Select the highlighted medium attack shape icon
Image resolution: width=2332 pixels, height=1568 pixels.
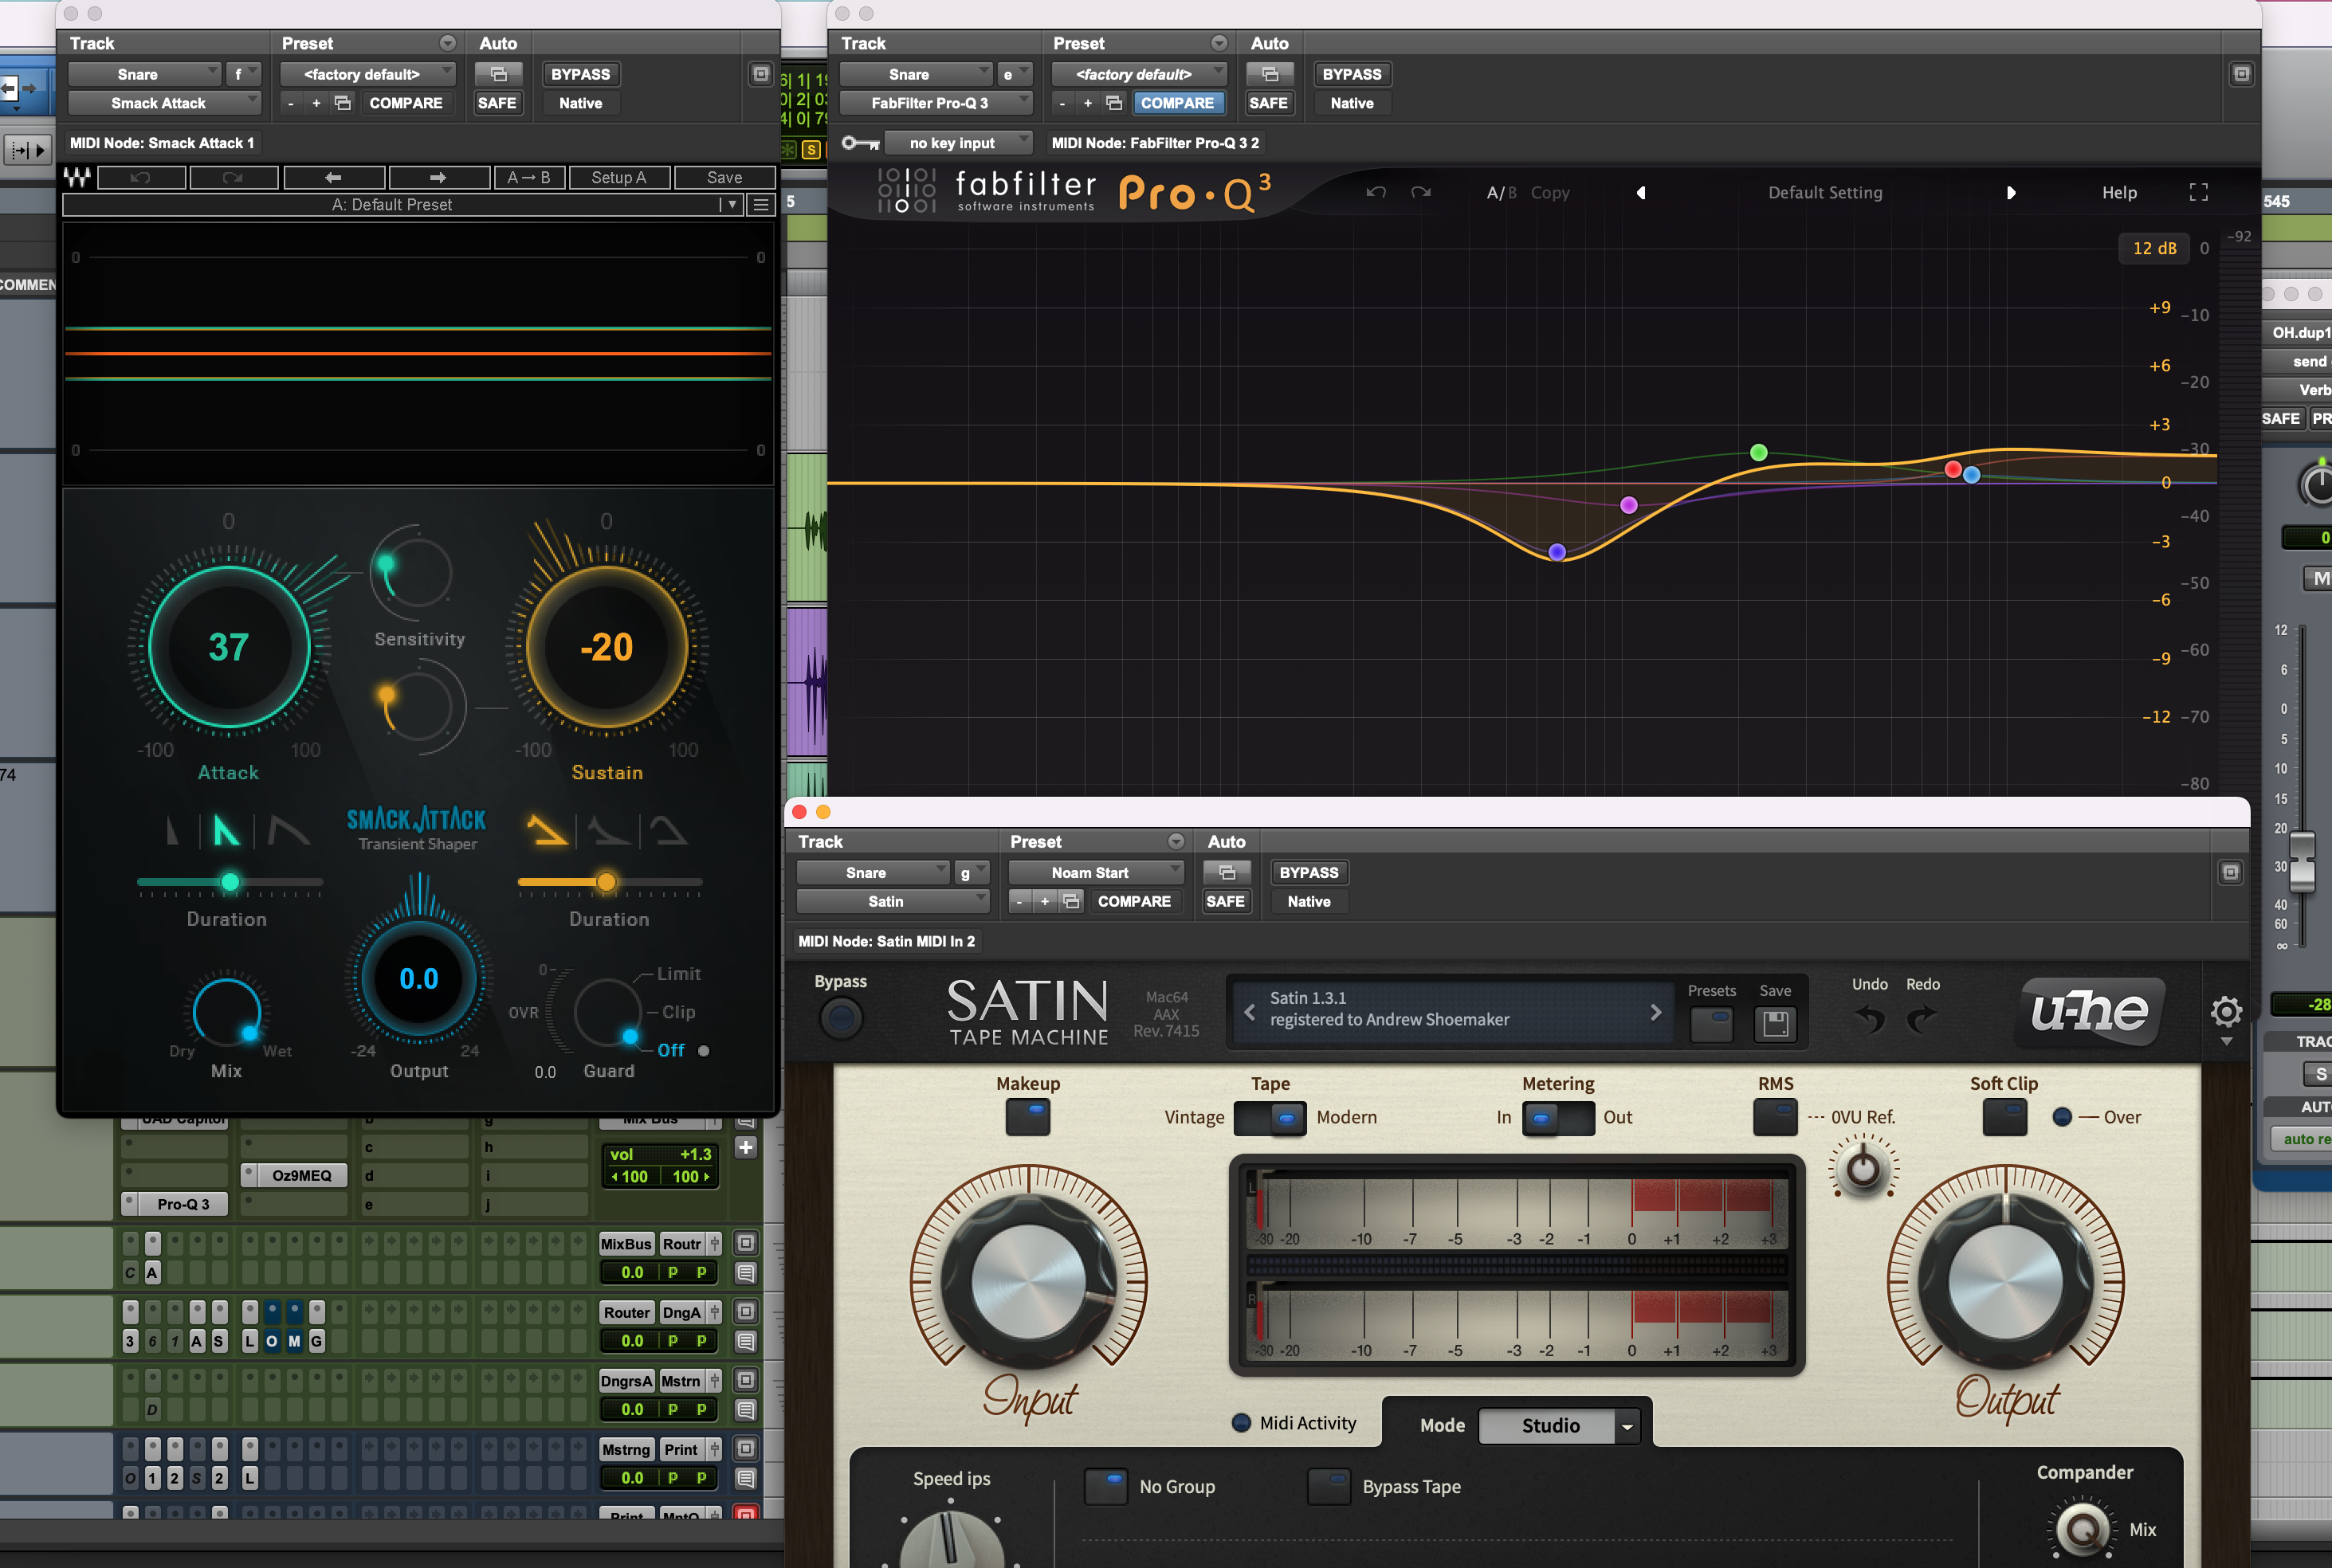pos(227,830)
